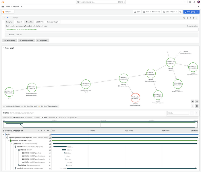Click the Split button
The width and height of the screenshot is (201, 172).
[137, 12]
